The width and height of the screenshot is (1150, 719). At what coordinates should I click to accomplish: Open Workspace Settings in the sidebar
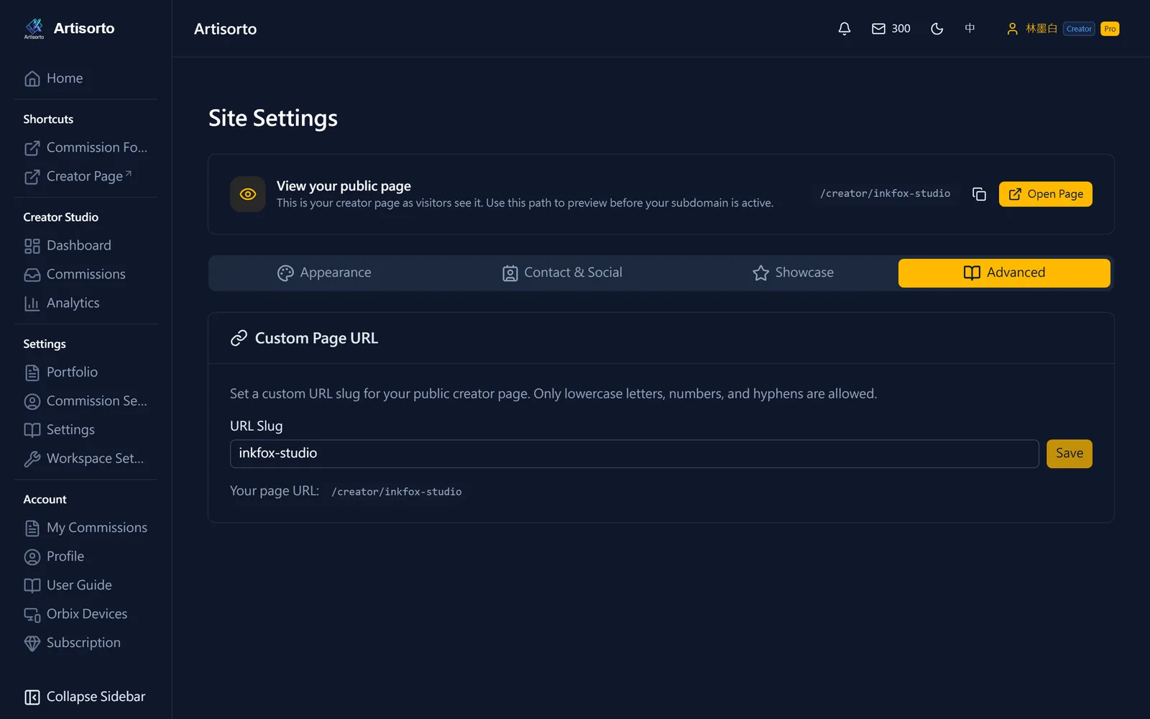tap(86, 458)
